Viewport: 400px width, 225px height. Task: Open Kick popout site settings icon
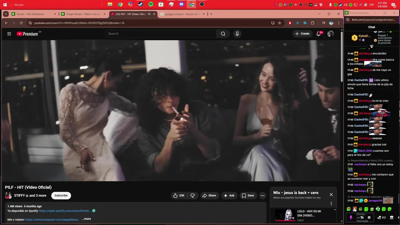click(348, 20)
